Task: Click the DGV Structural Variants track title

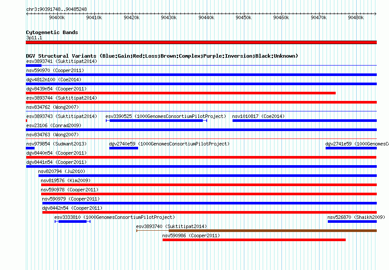Action: point(162,56)
